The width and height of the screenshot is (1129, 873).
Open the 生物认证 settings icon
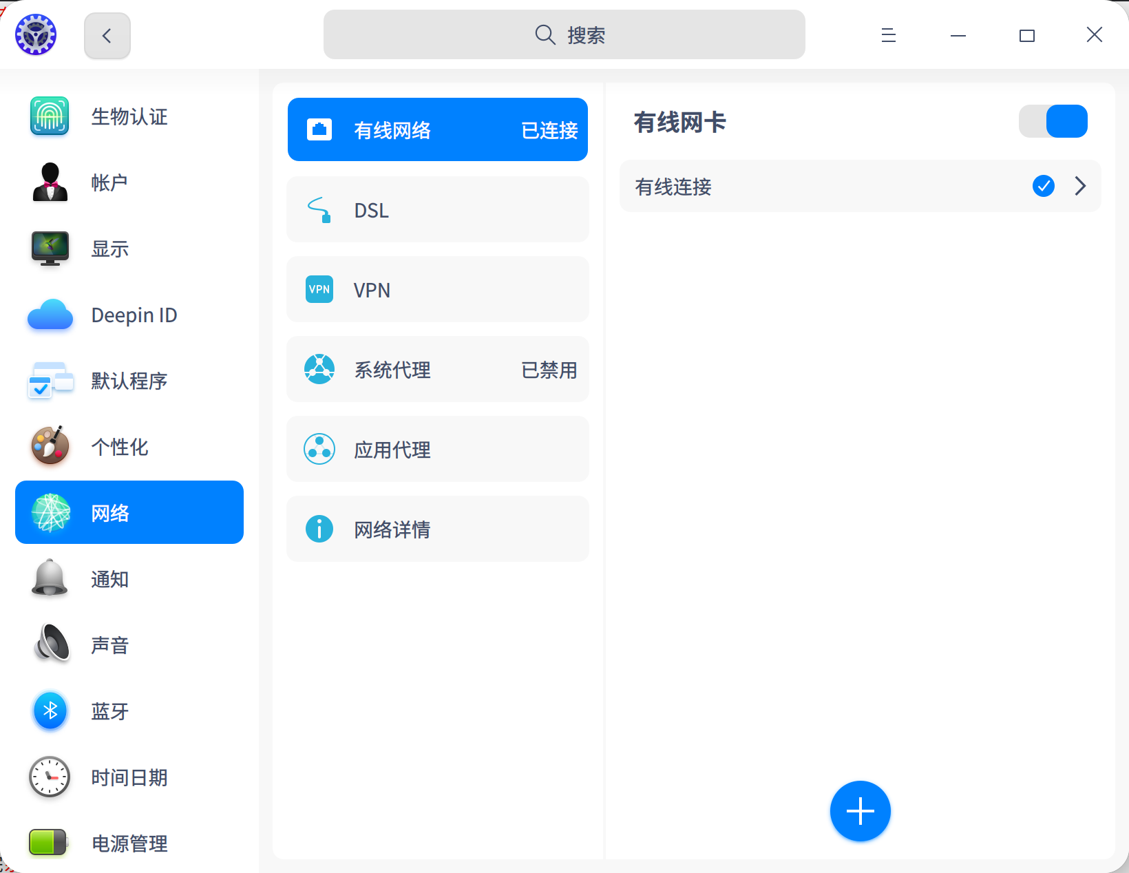(49, 116)
